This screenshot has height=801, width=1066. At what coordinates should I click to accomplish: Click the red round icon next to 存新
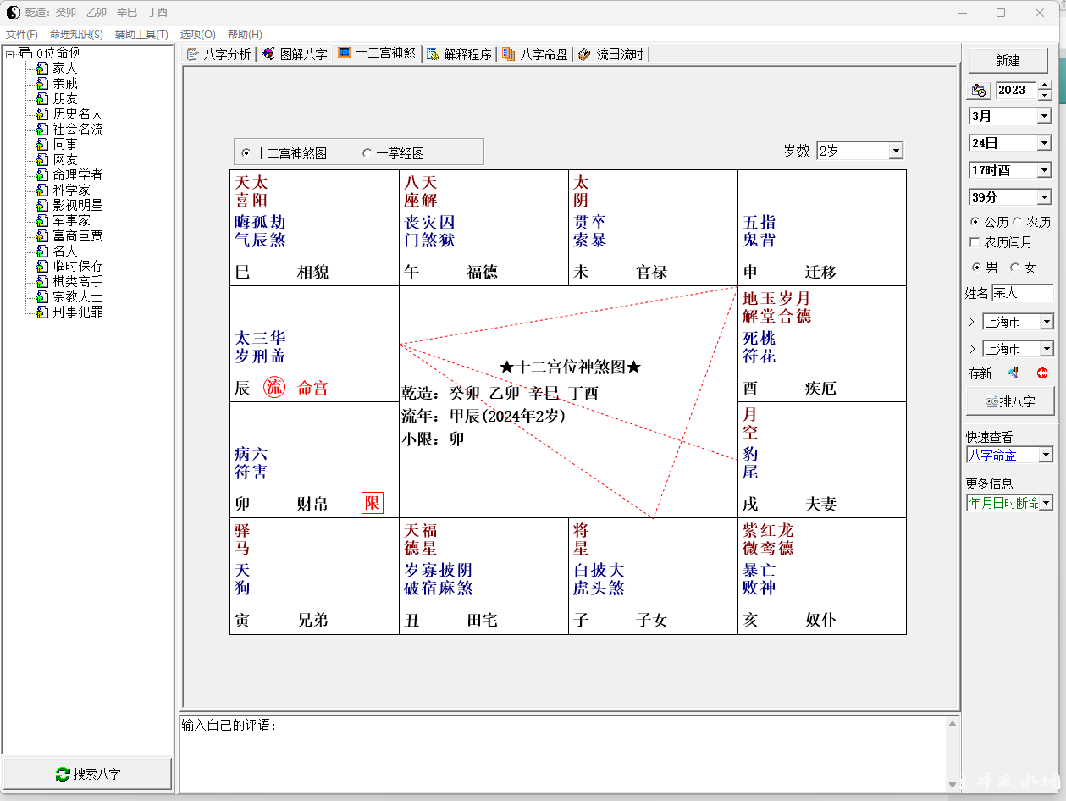[1042, 373]
